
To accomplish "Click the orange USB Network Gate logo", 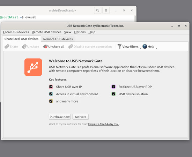I will tap(33, 67).
